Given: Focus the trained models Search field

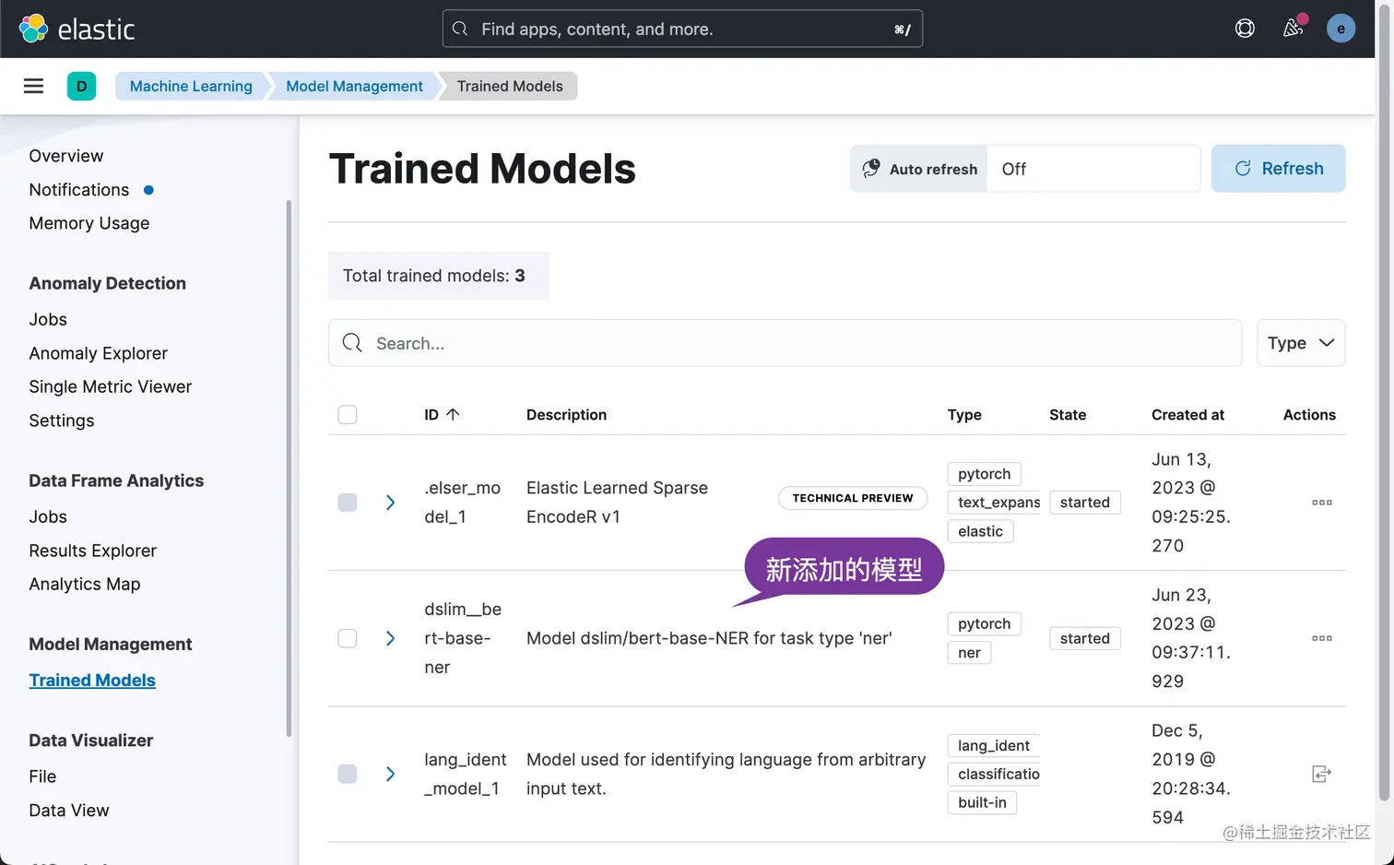Looking at the screenshot, I should click(x=786, y=343).
